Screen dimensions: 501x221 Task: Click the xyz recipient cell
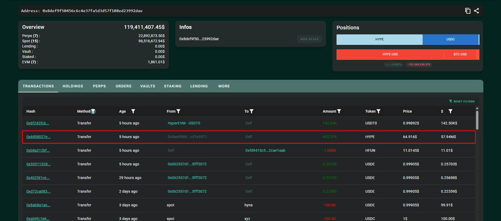248,219
